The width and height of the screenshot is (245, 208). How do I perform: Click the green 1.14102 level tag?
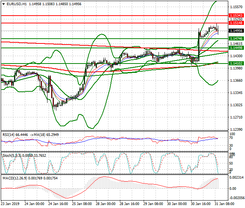click(x=236, y=64)
